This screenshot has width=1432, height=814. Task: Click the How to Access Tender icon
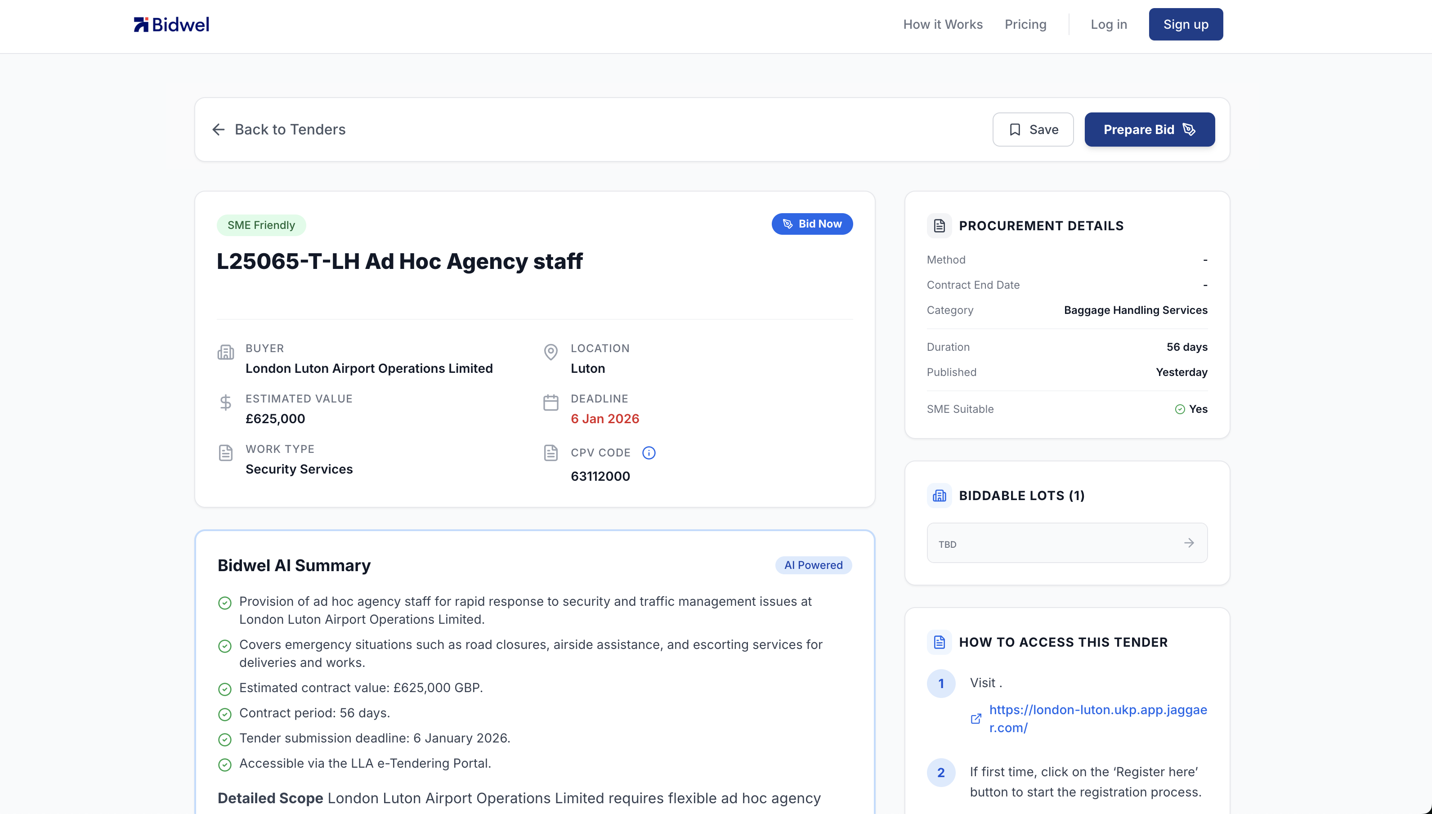point(939,642)
